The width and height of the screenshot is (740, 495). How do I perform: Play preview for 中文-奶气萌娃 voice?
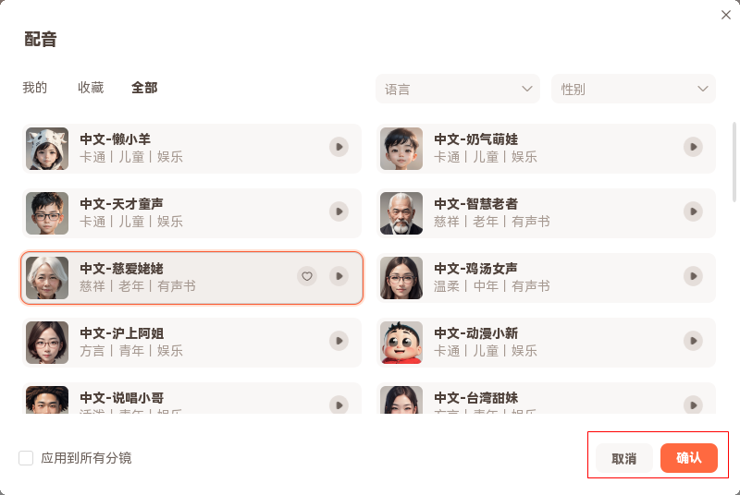693,147
